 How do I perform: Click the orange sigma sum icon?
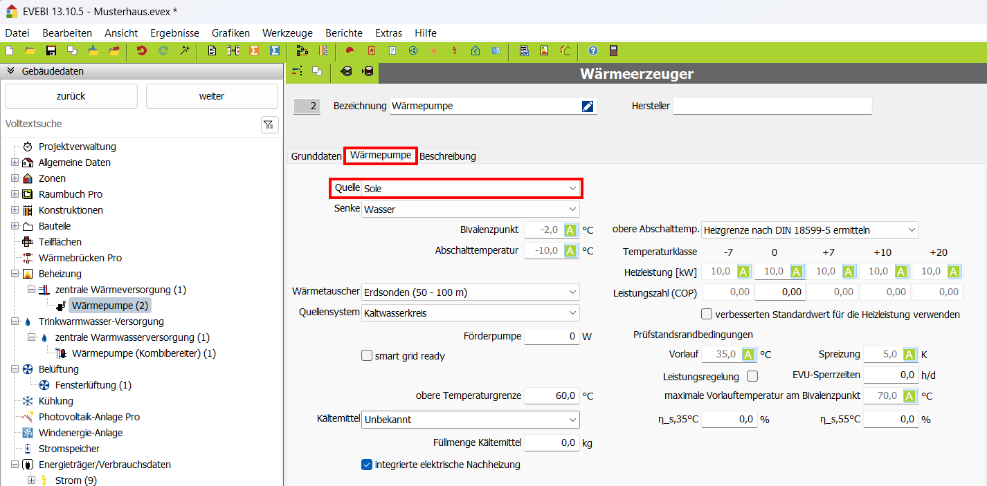[x=254, y=50]
